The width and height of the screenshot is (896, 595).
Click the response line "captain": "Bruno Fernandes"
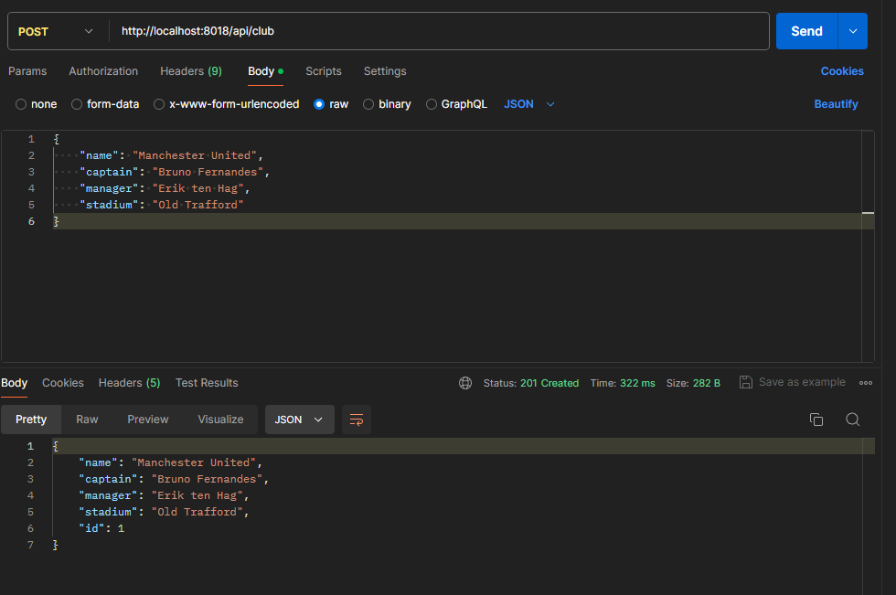[174, 480]
